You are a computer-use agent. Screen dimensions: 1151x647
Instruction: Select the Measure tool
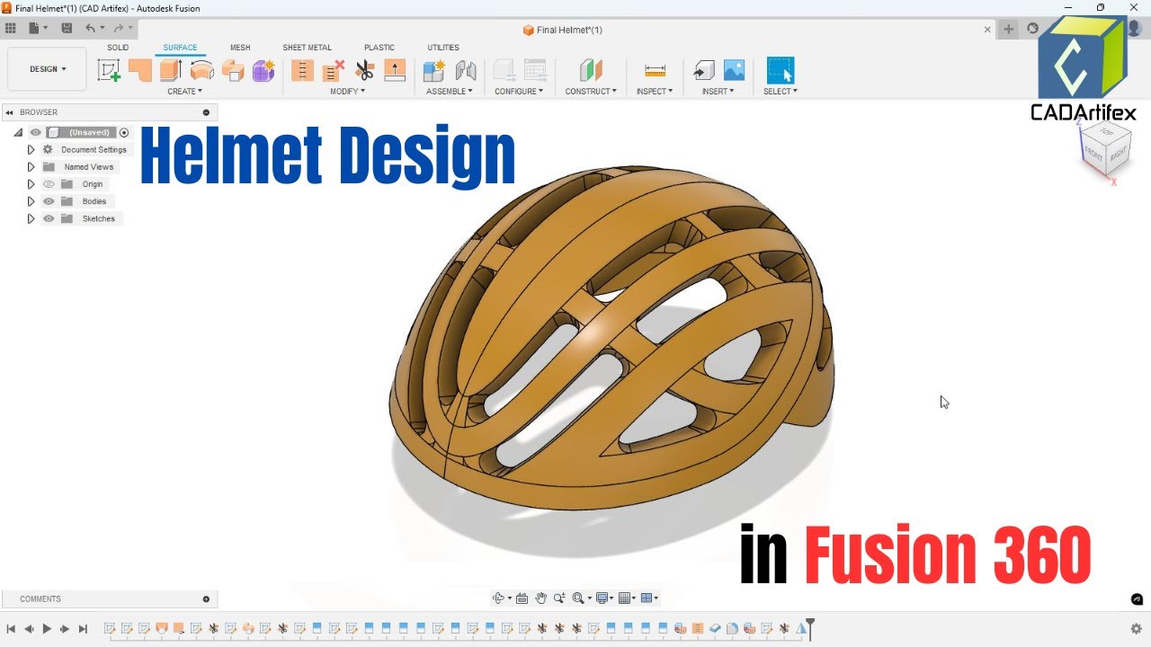coord(655,70)
